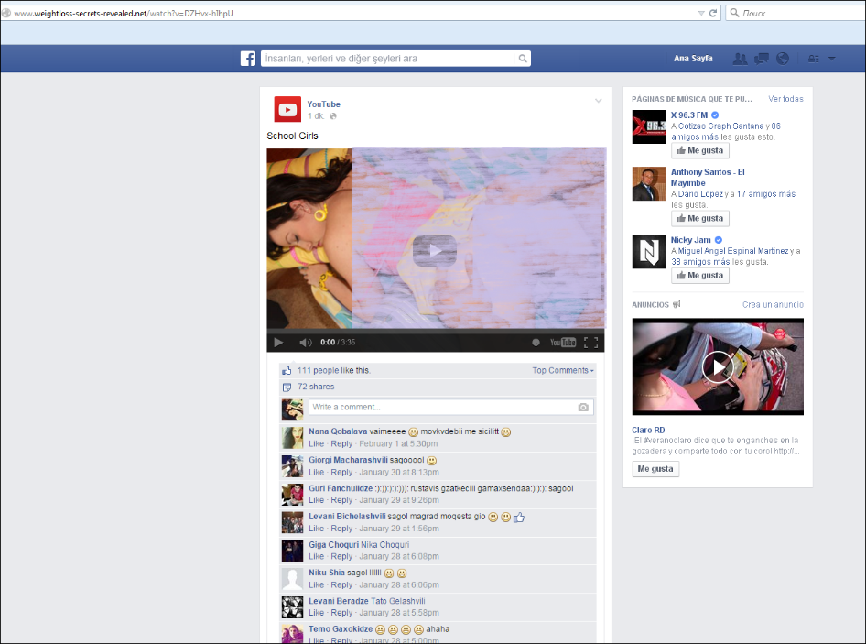Open Top Comments sort dropdown

563,370
